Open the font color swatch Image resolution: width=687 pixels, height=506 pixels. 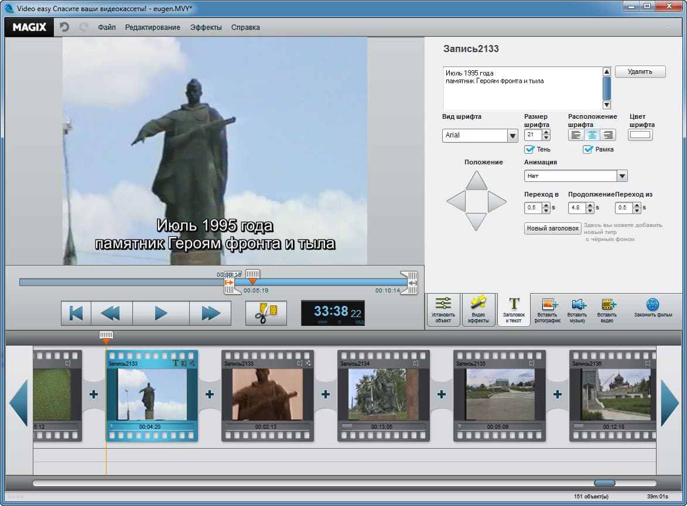coord(640,135)
